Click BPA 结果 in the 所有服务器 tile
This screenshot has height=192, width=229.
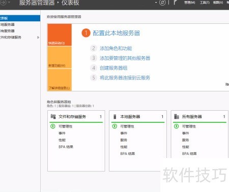(x=189, y=153)
